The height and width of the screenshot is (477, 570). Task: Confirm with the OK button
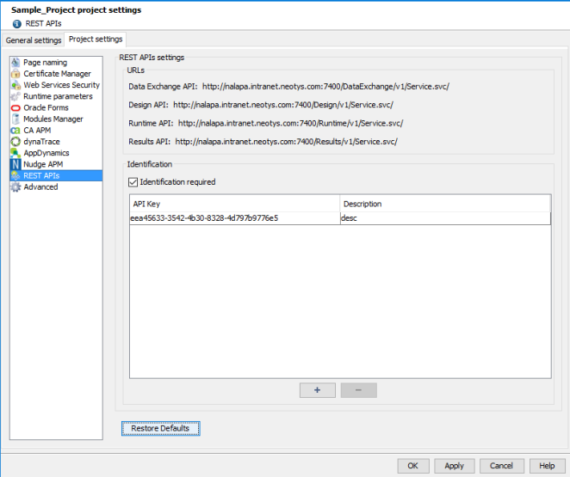(413, 466)
